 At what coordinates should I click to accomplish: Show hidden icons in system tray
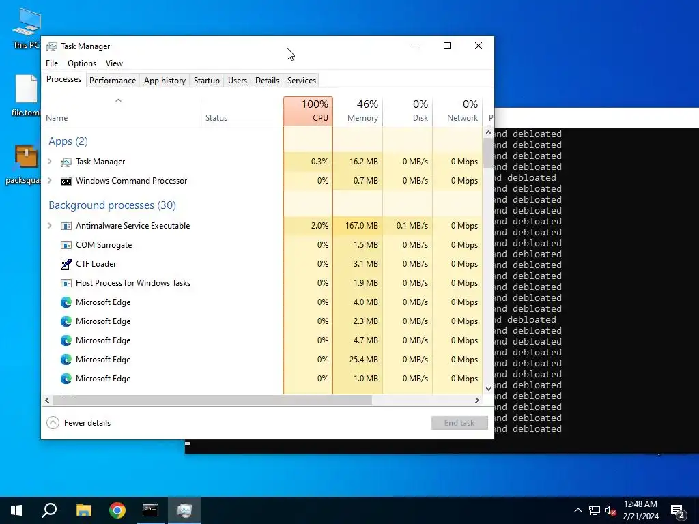pos(577,510)
